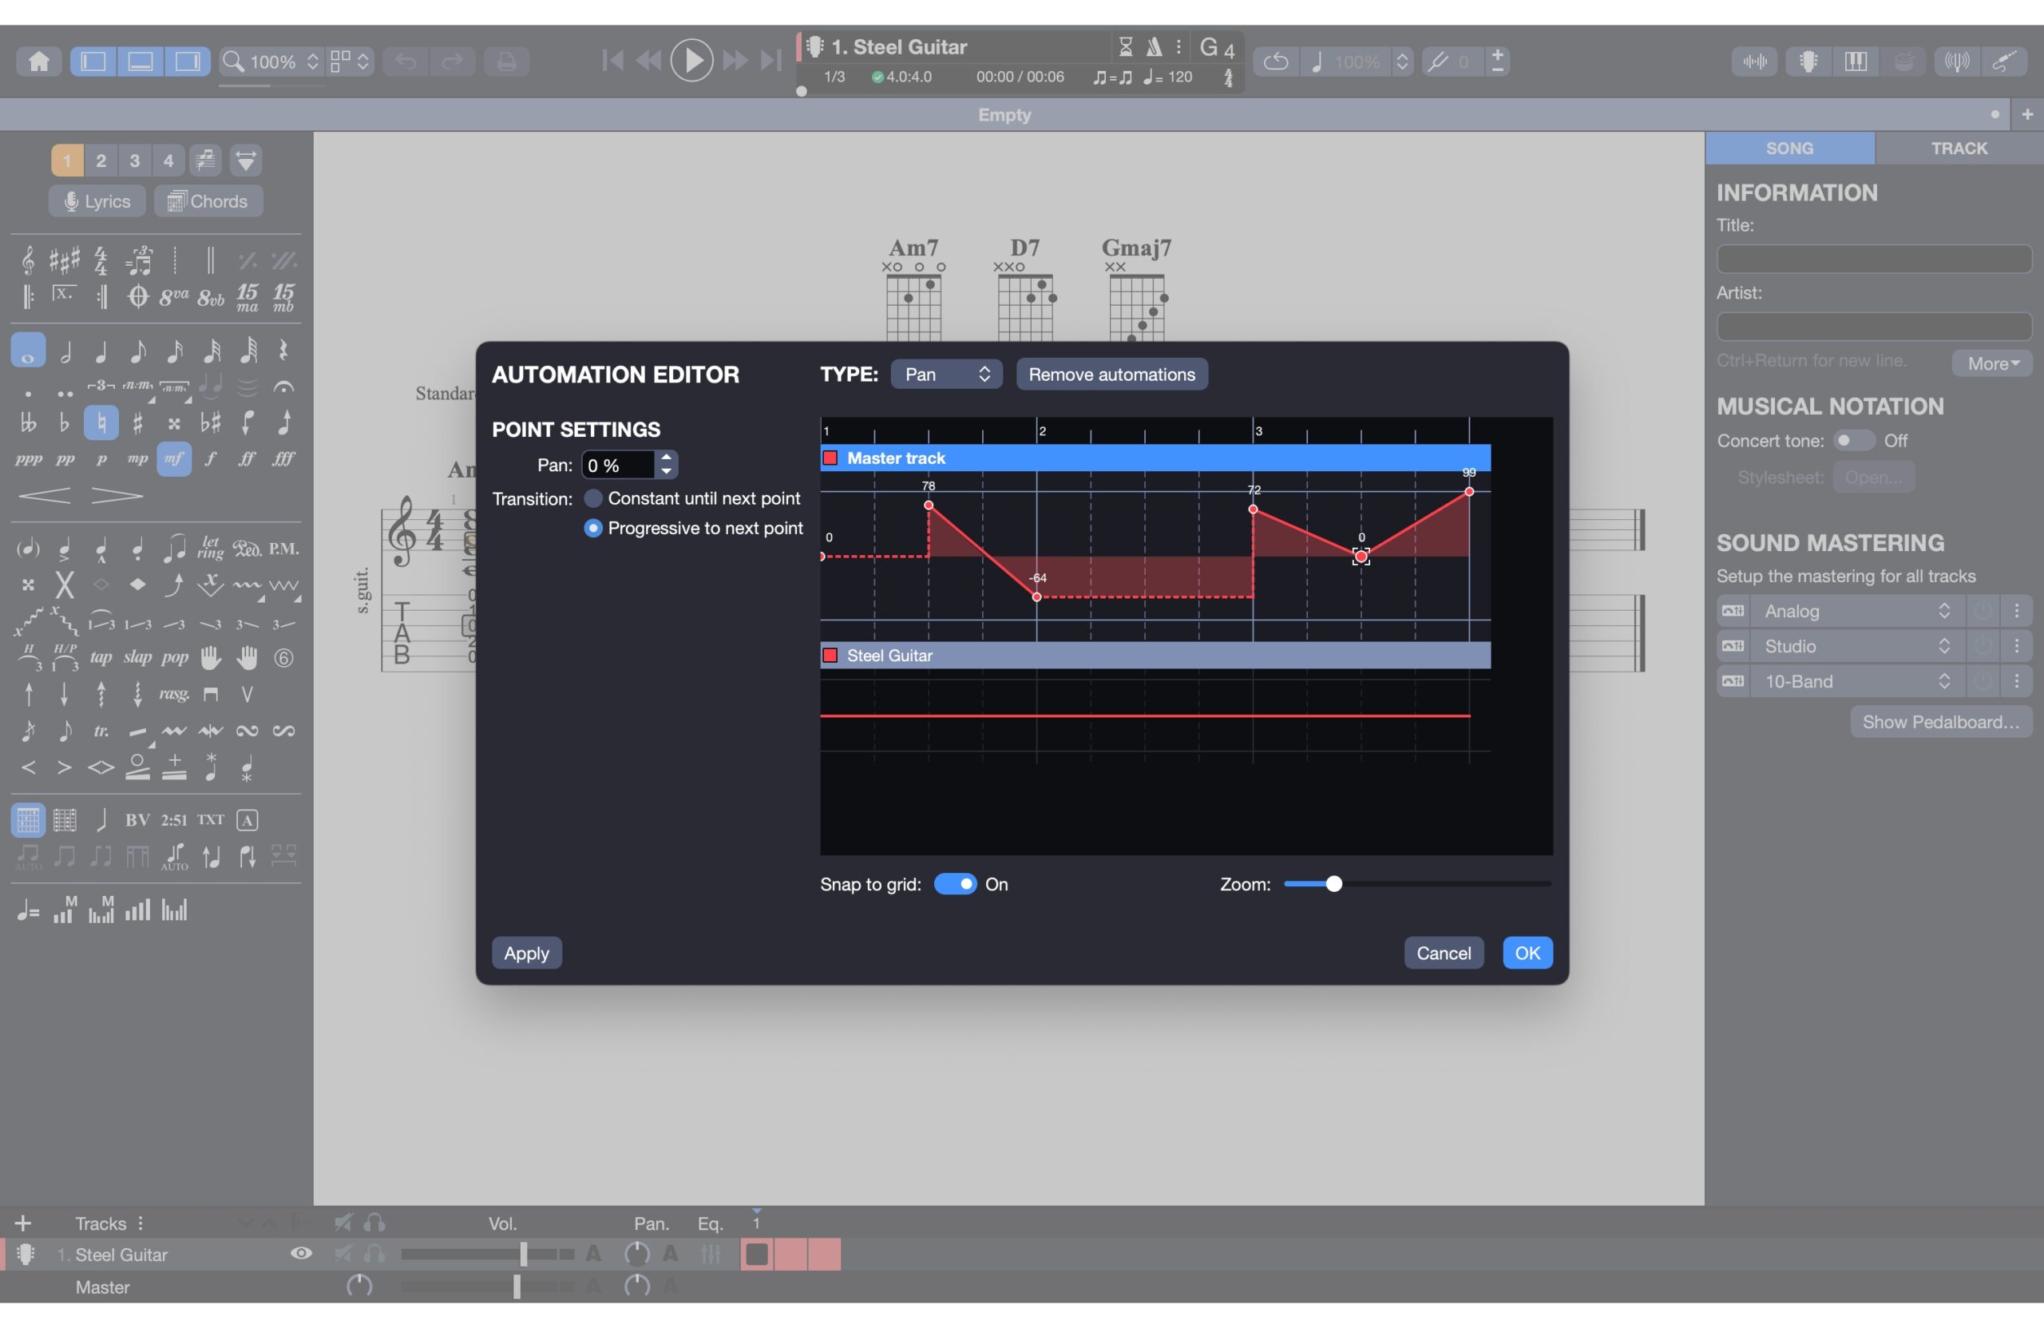Screen dimensions: 2044x1328
Task: Toggle the Snap to grid switch
Action: pyautogui.click(x=954, y=884)
